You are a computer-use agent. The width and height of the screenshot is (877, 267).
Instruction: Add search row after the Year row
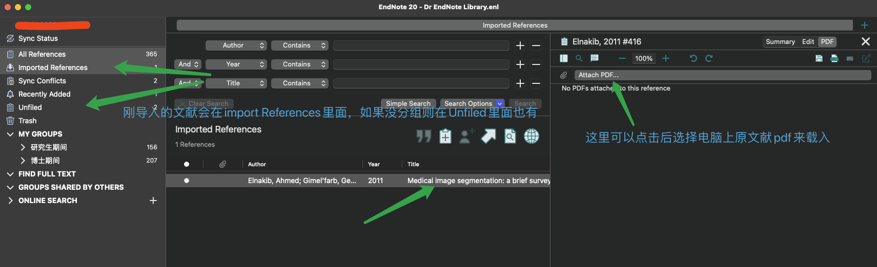[520, 64]
